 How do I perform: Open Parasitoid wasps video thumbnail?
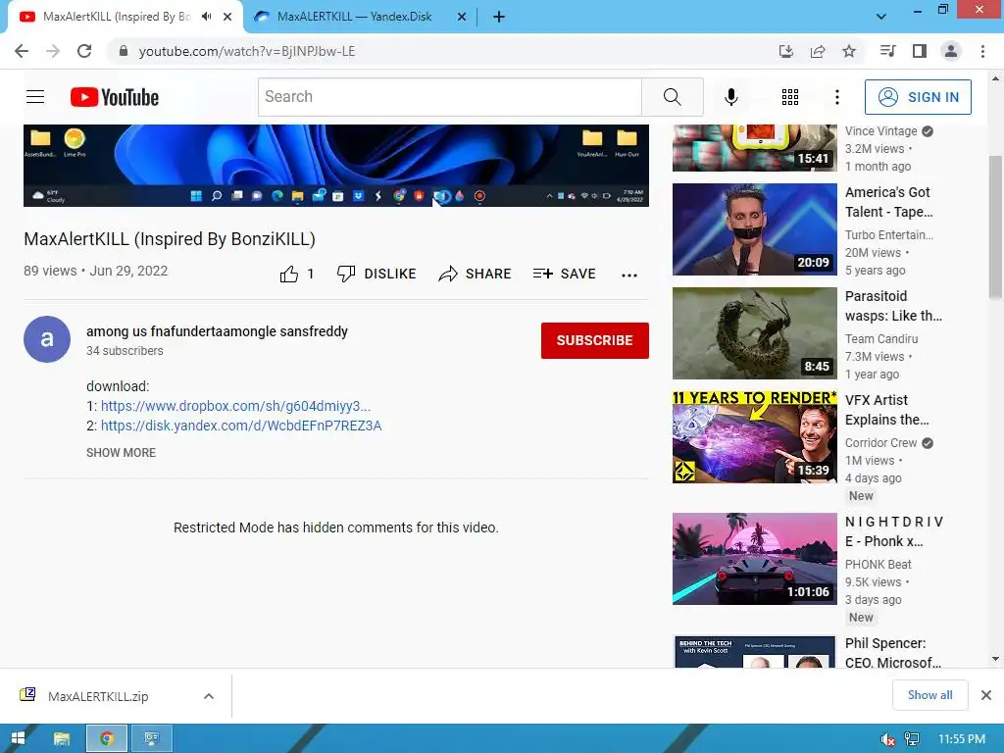point(754,333)
